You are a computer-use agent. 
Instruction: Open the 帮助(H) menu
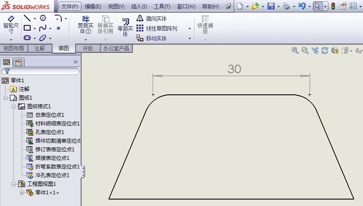tap(211, 6)
